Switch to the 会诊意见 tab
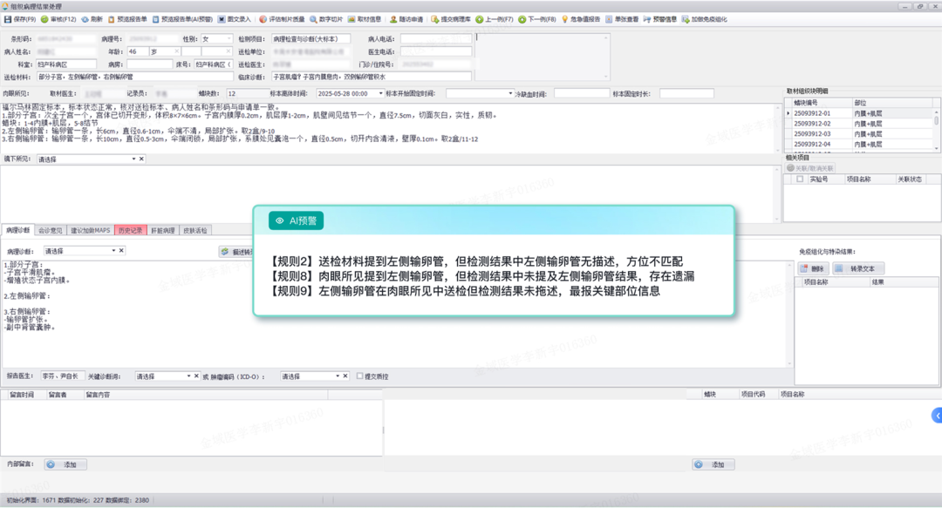Image resolution: width=942 pixels, height=508 pixels. coord(51,230)
